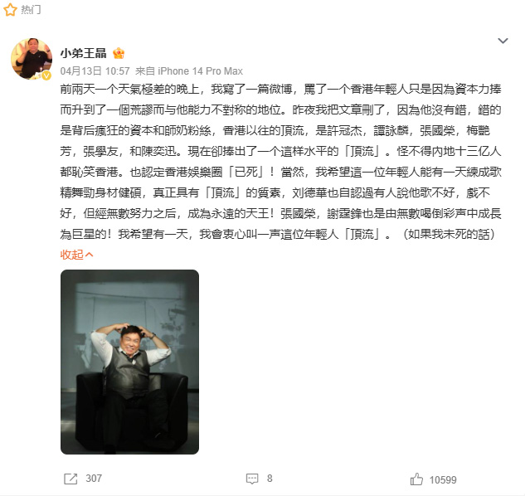Click the iPhone 14 Pro Max source

[200, 71]
